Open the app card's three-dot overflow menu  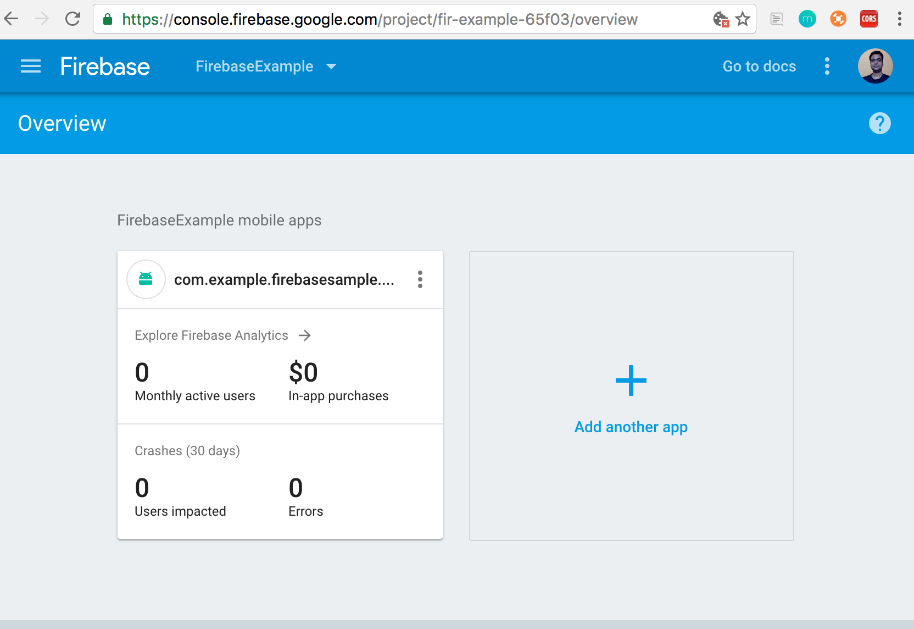420,280
